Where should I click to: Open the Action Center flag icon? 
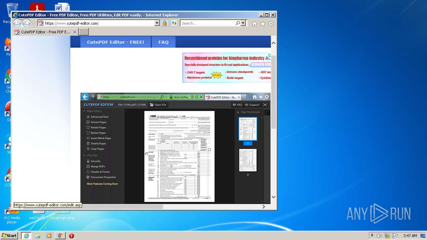[395, 235]
